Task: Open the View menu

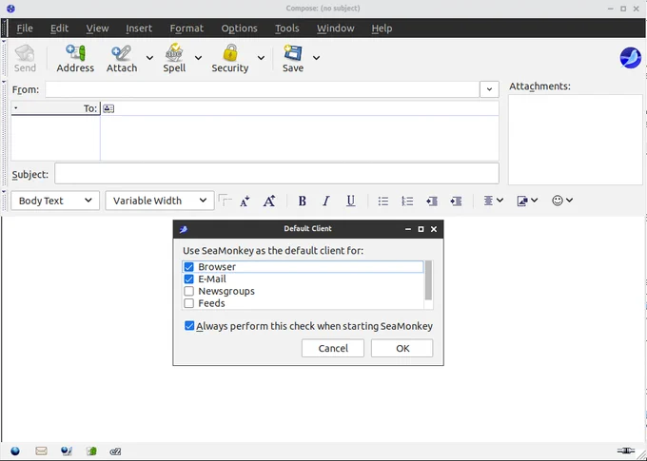Action: tap(97, 29)
